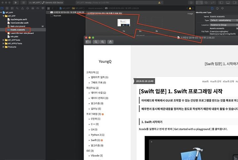Select the 스크린샷 2019-03-18 image set in asset list
This screenshot has width=238, height=160.
pos(67,12)
